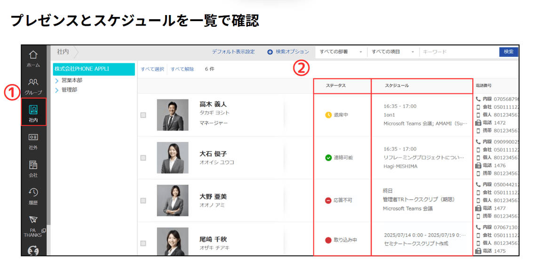This screenshot has height=267, width=540.
Task: Tick the checkbox for 大石 優子
Action: pos(143,158)
